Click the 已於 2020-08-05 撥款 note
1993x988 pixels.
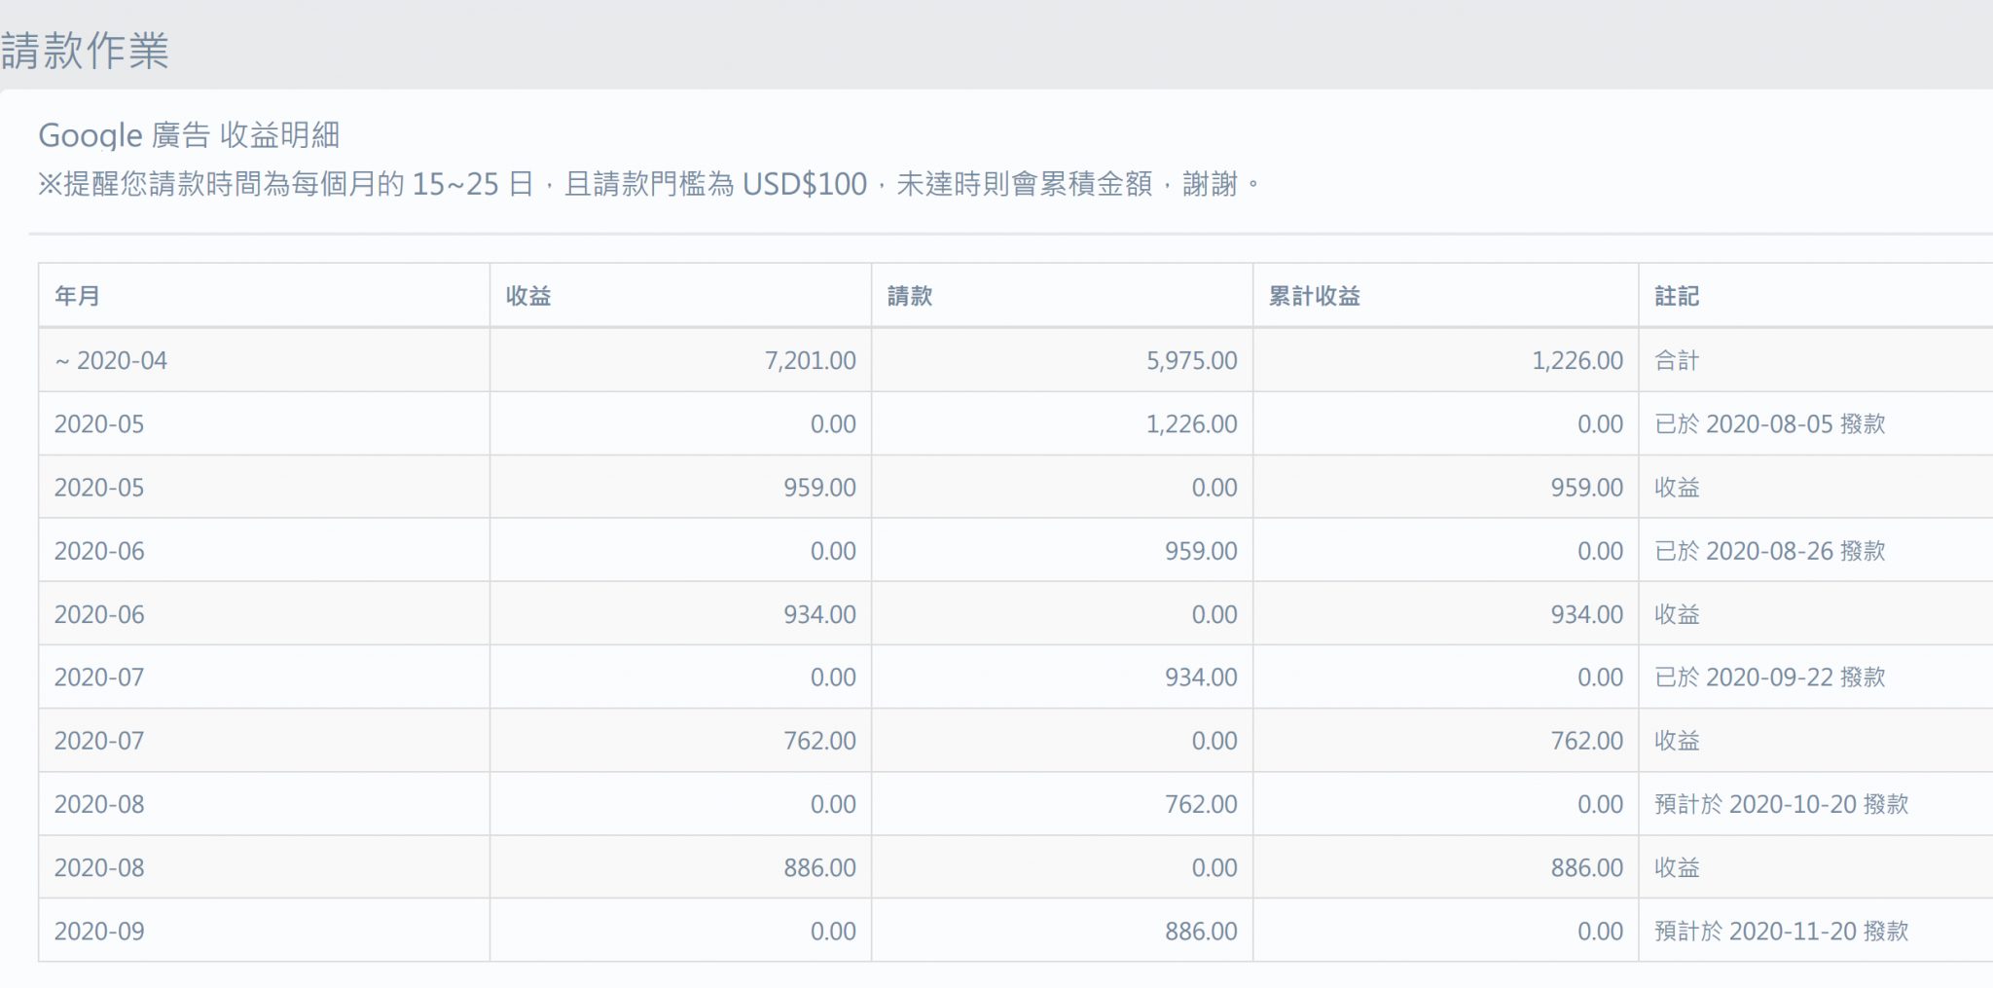click(1769, 424)
